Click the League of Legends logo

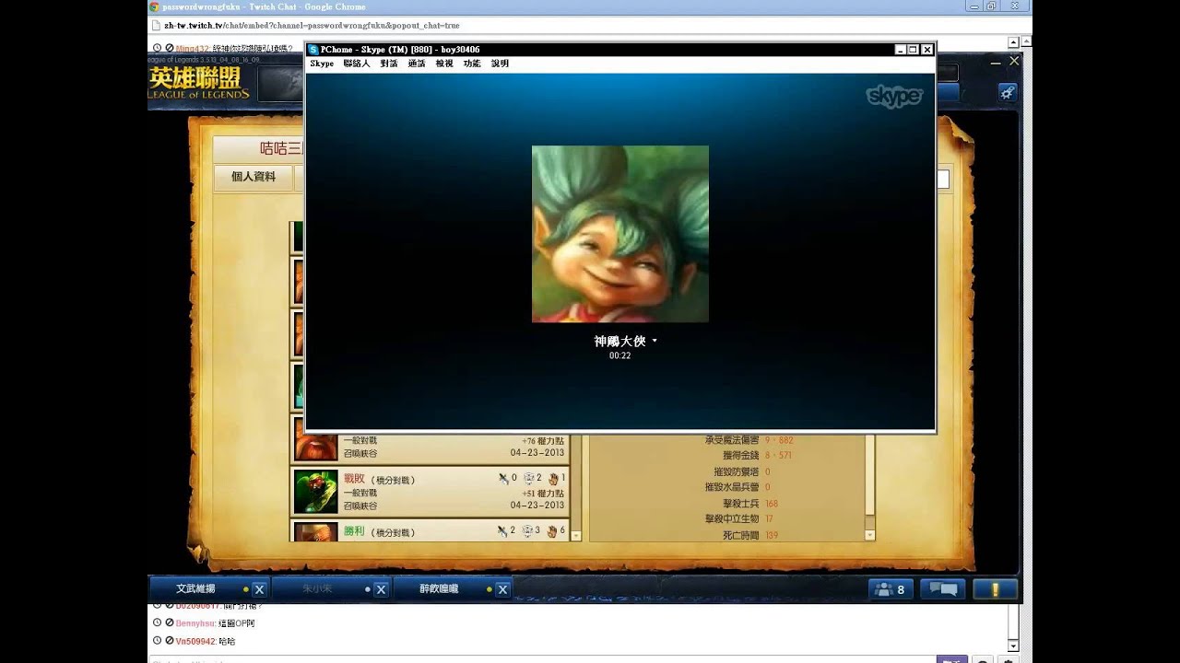(199, 82)
